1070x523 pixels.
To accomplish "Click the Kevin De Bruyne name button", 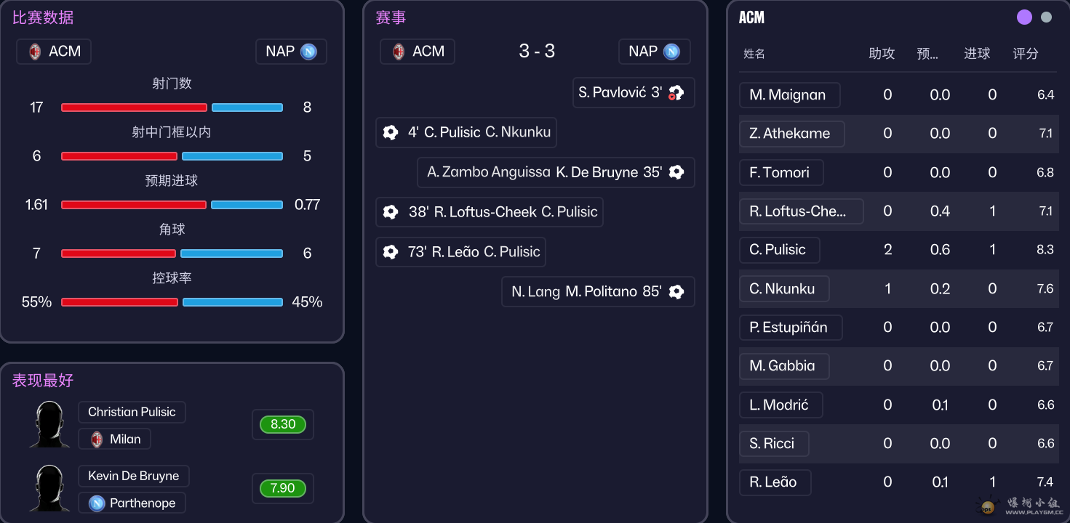I will (x=133, y=476).
